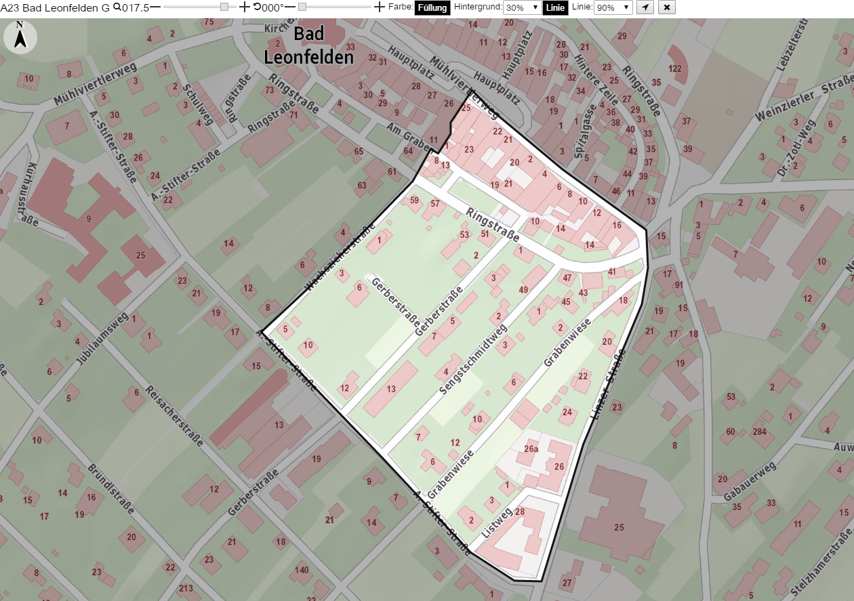
Task: Click the rotation slider handle
Action: tap(302, 7)
